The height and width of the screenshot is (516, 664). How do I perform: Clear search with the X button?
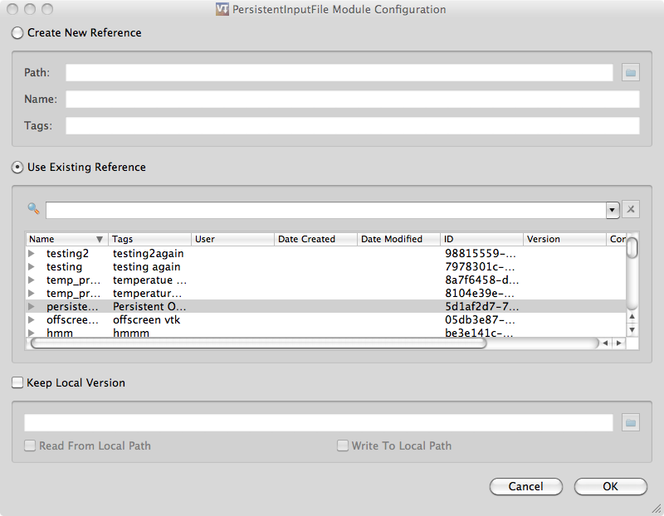click(x=631, y=210)
